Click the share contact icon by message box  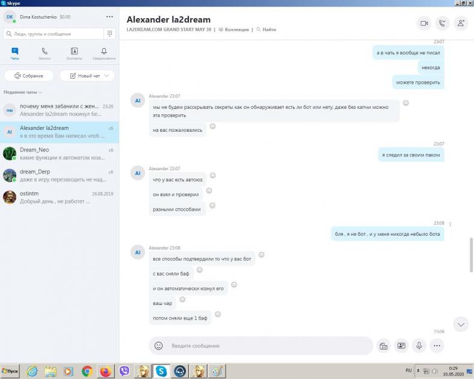401,346
